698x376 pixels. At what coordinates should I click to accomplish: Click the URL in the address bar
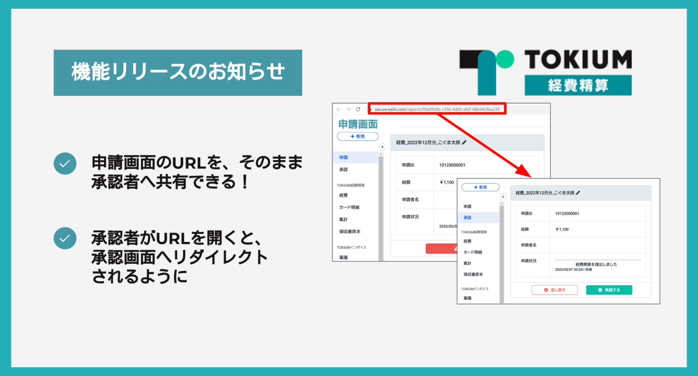pos(437,109)
